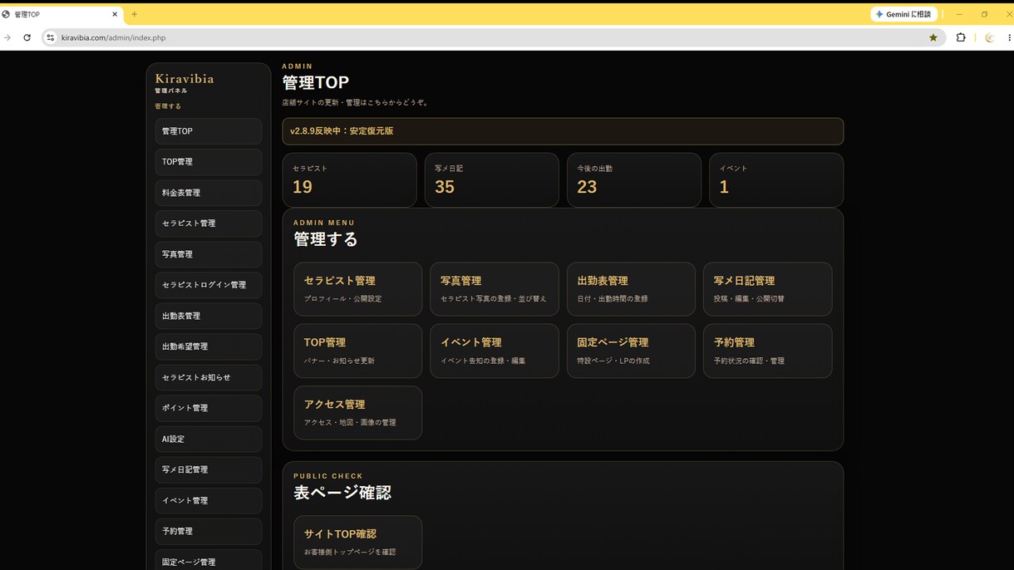Open the イベント管理 menu card

click(495, 351)
